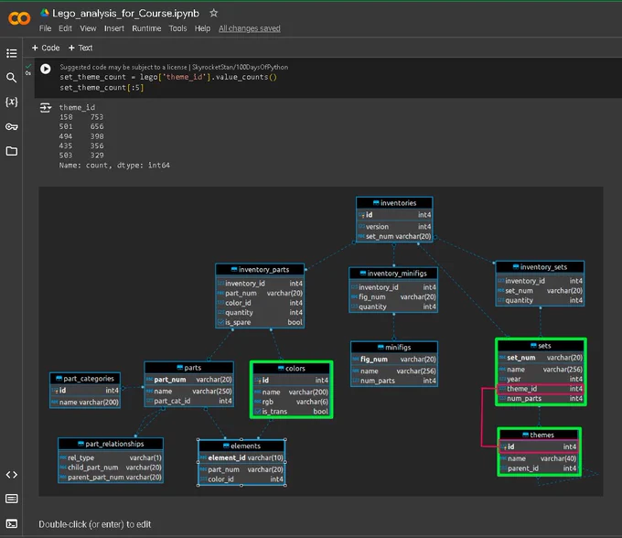Click the is_trans row in colors table

pos(291,412)
